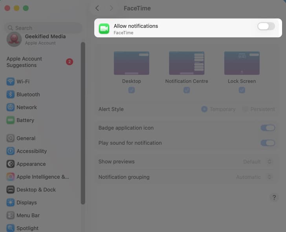
Task: Click the Desktop & Dock icon
Action: [10, 190]
